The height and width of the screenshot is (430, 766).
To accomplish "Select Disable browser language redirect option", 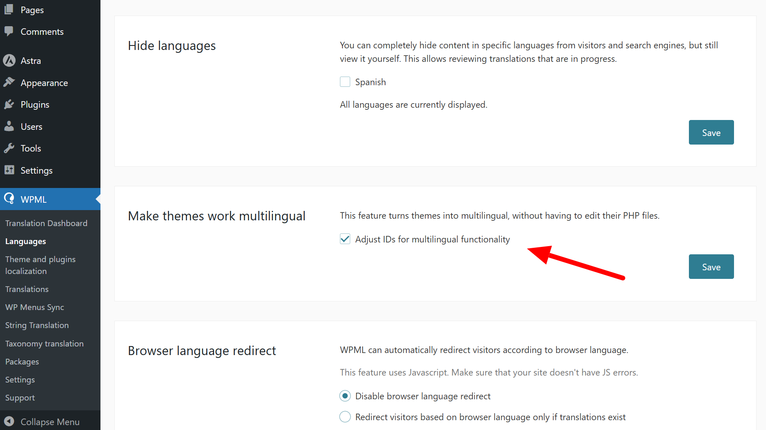I will coord(345,396).
